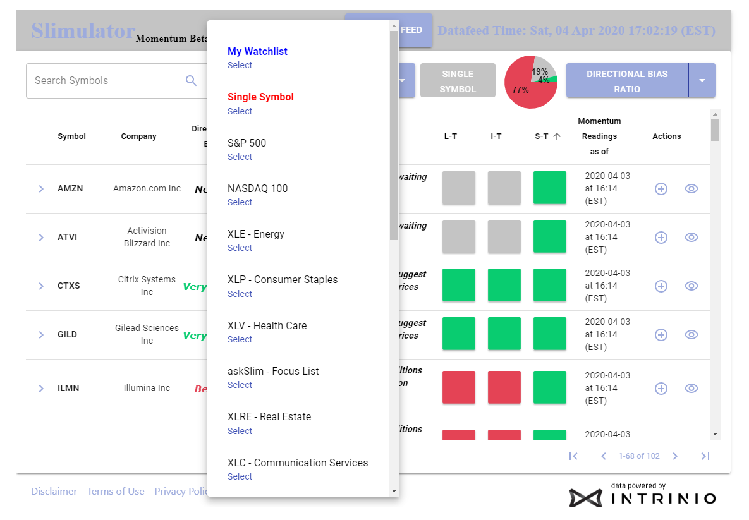The height and width of the screenshot is (520, 749).
Task: Choose the NASDAQ 100 list
Action: click(x=240, y=202)
